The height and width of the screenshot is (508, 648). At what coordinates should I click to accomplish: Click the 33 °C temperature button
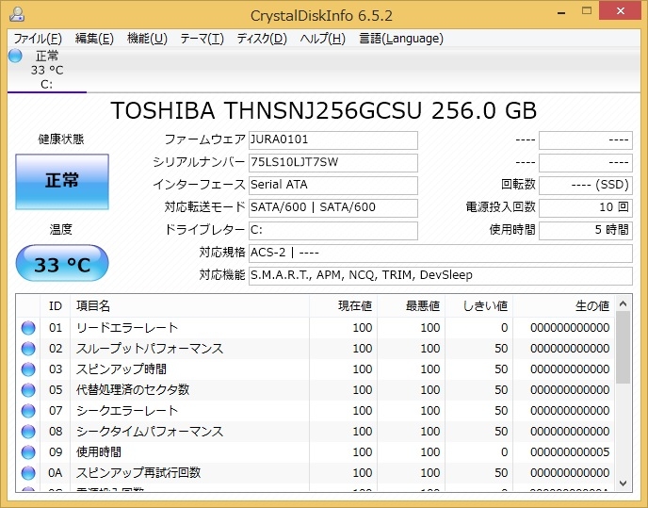point(62,264)
